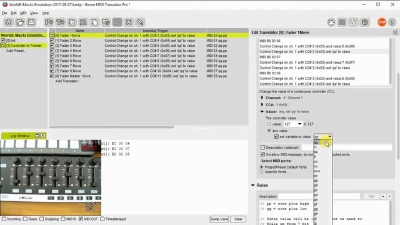Enable the MIDI IN log checkbox
This screenshot has width=400, height=225.
63,219
